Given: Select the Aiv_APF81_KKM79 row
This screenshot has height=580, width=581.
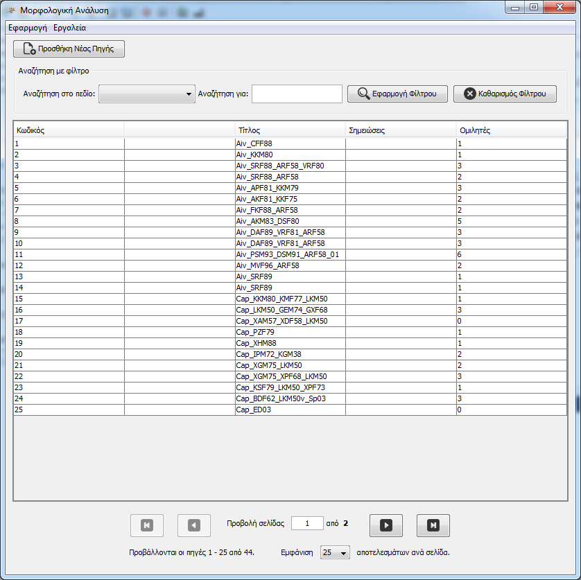Looking at the screenshot, I should coord(290,188).
